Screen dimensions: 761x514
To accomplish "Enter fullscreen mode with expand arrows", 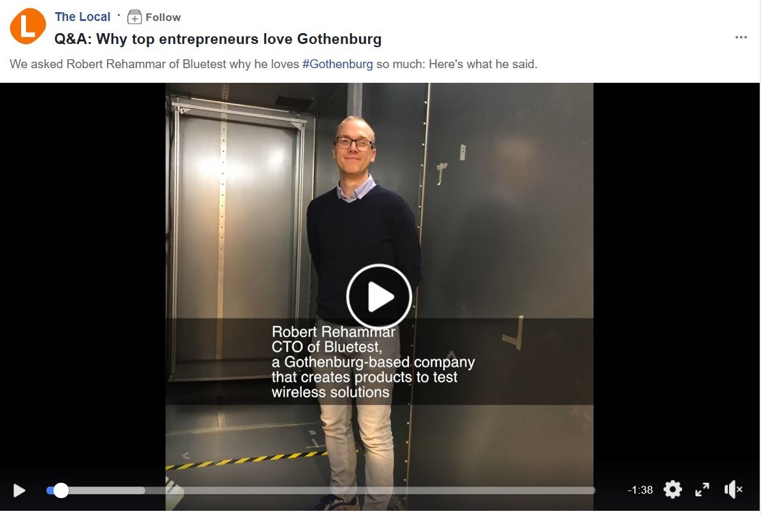I will pos(702,489).
